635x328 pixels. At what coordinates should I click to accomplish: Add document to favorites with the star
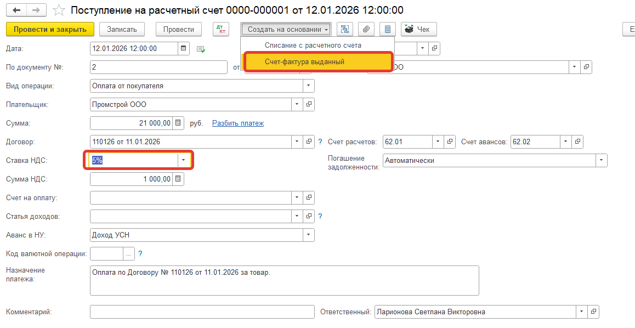[58, 10]
